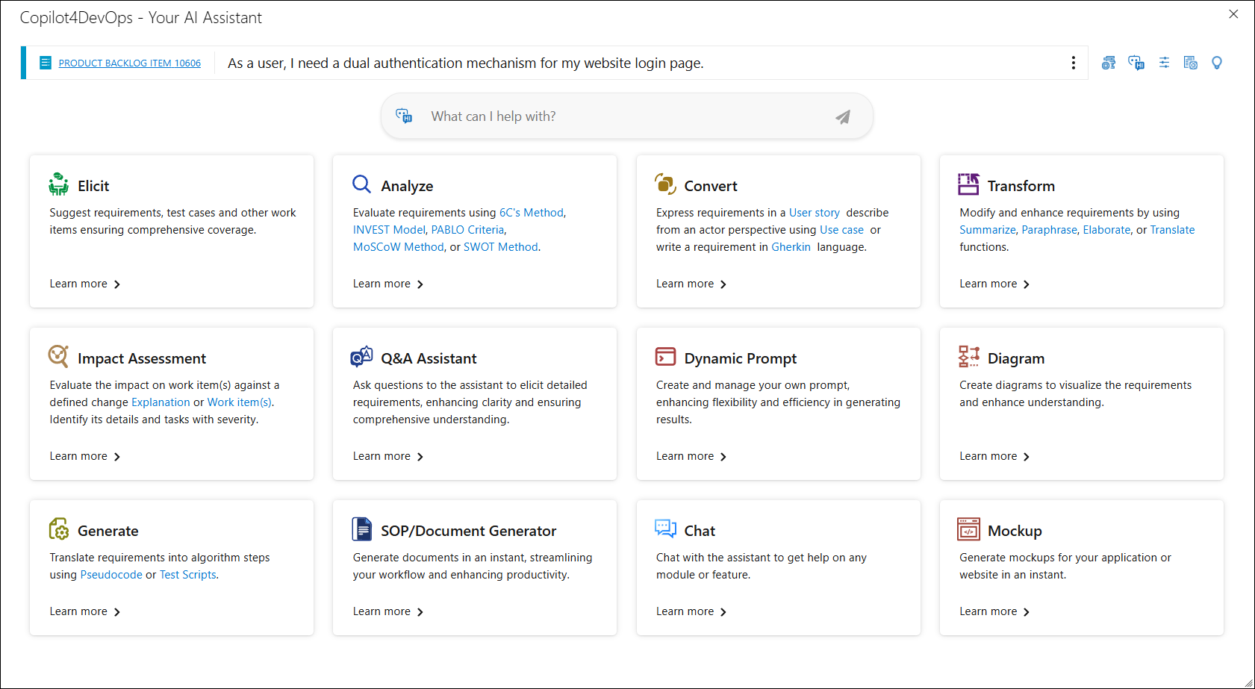Open the three-dot work item menu

[x=1074, y=63]
